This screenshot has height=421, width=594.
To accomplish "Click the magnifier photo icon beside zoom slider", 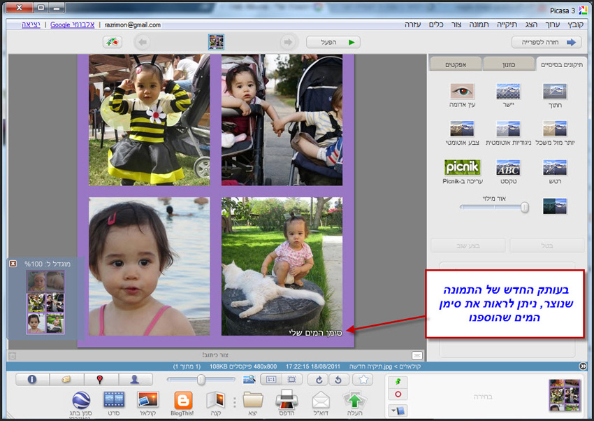I will pyautogui.click(x=249, y=379).
